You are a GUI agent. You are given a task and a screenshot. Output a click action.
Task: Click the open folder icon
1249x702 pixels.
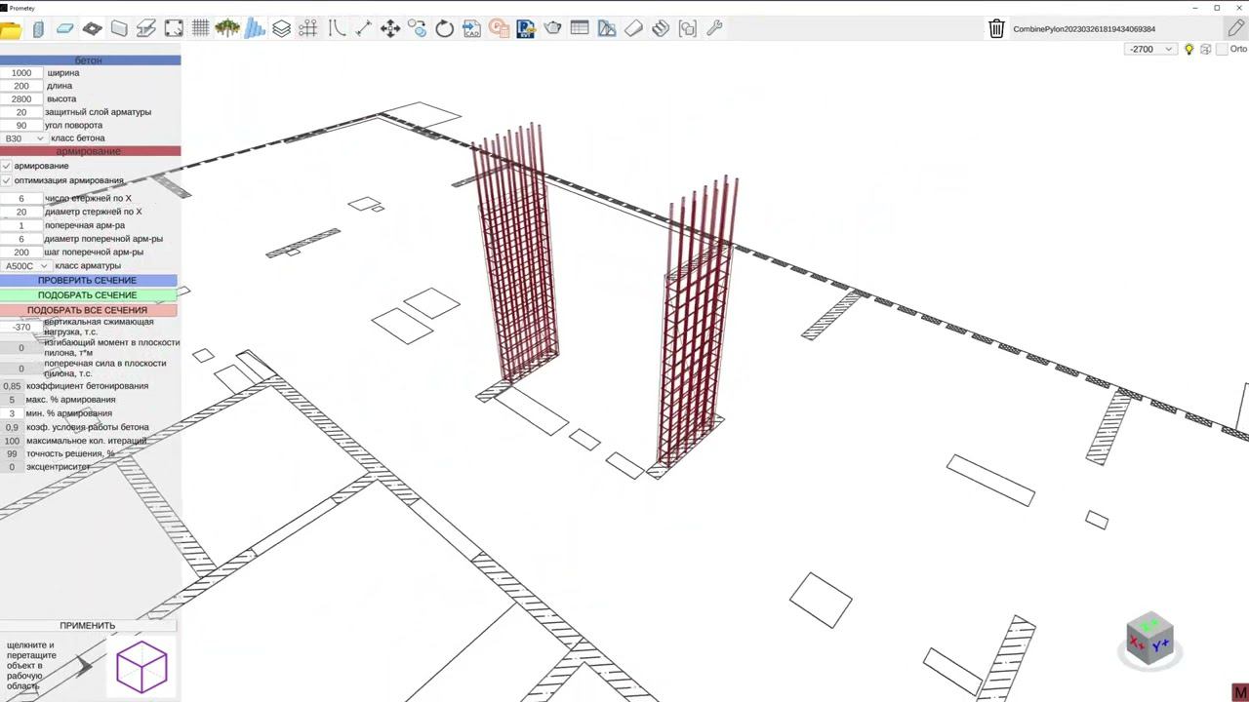11,29
